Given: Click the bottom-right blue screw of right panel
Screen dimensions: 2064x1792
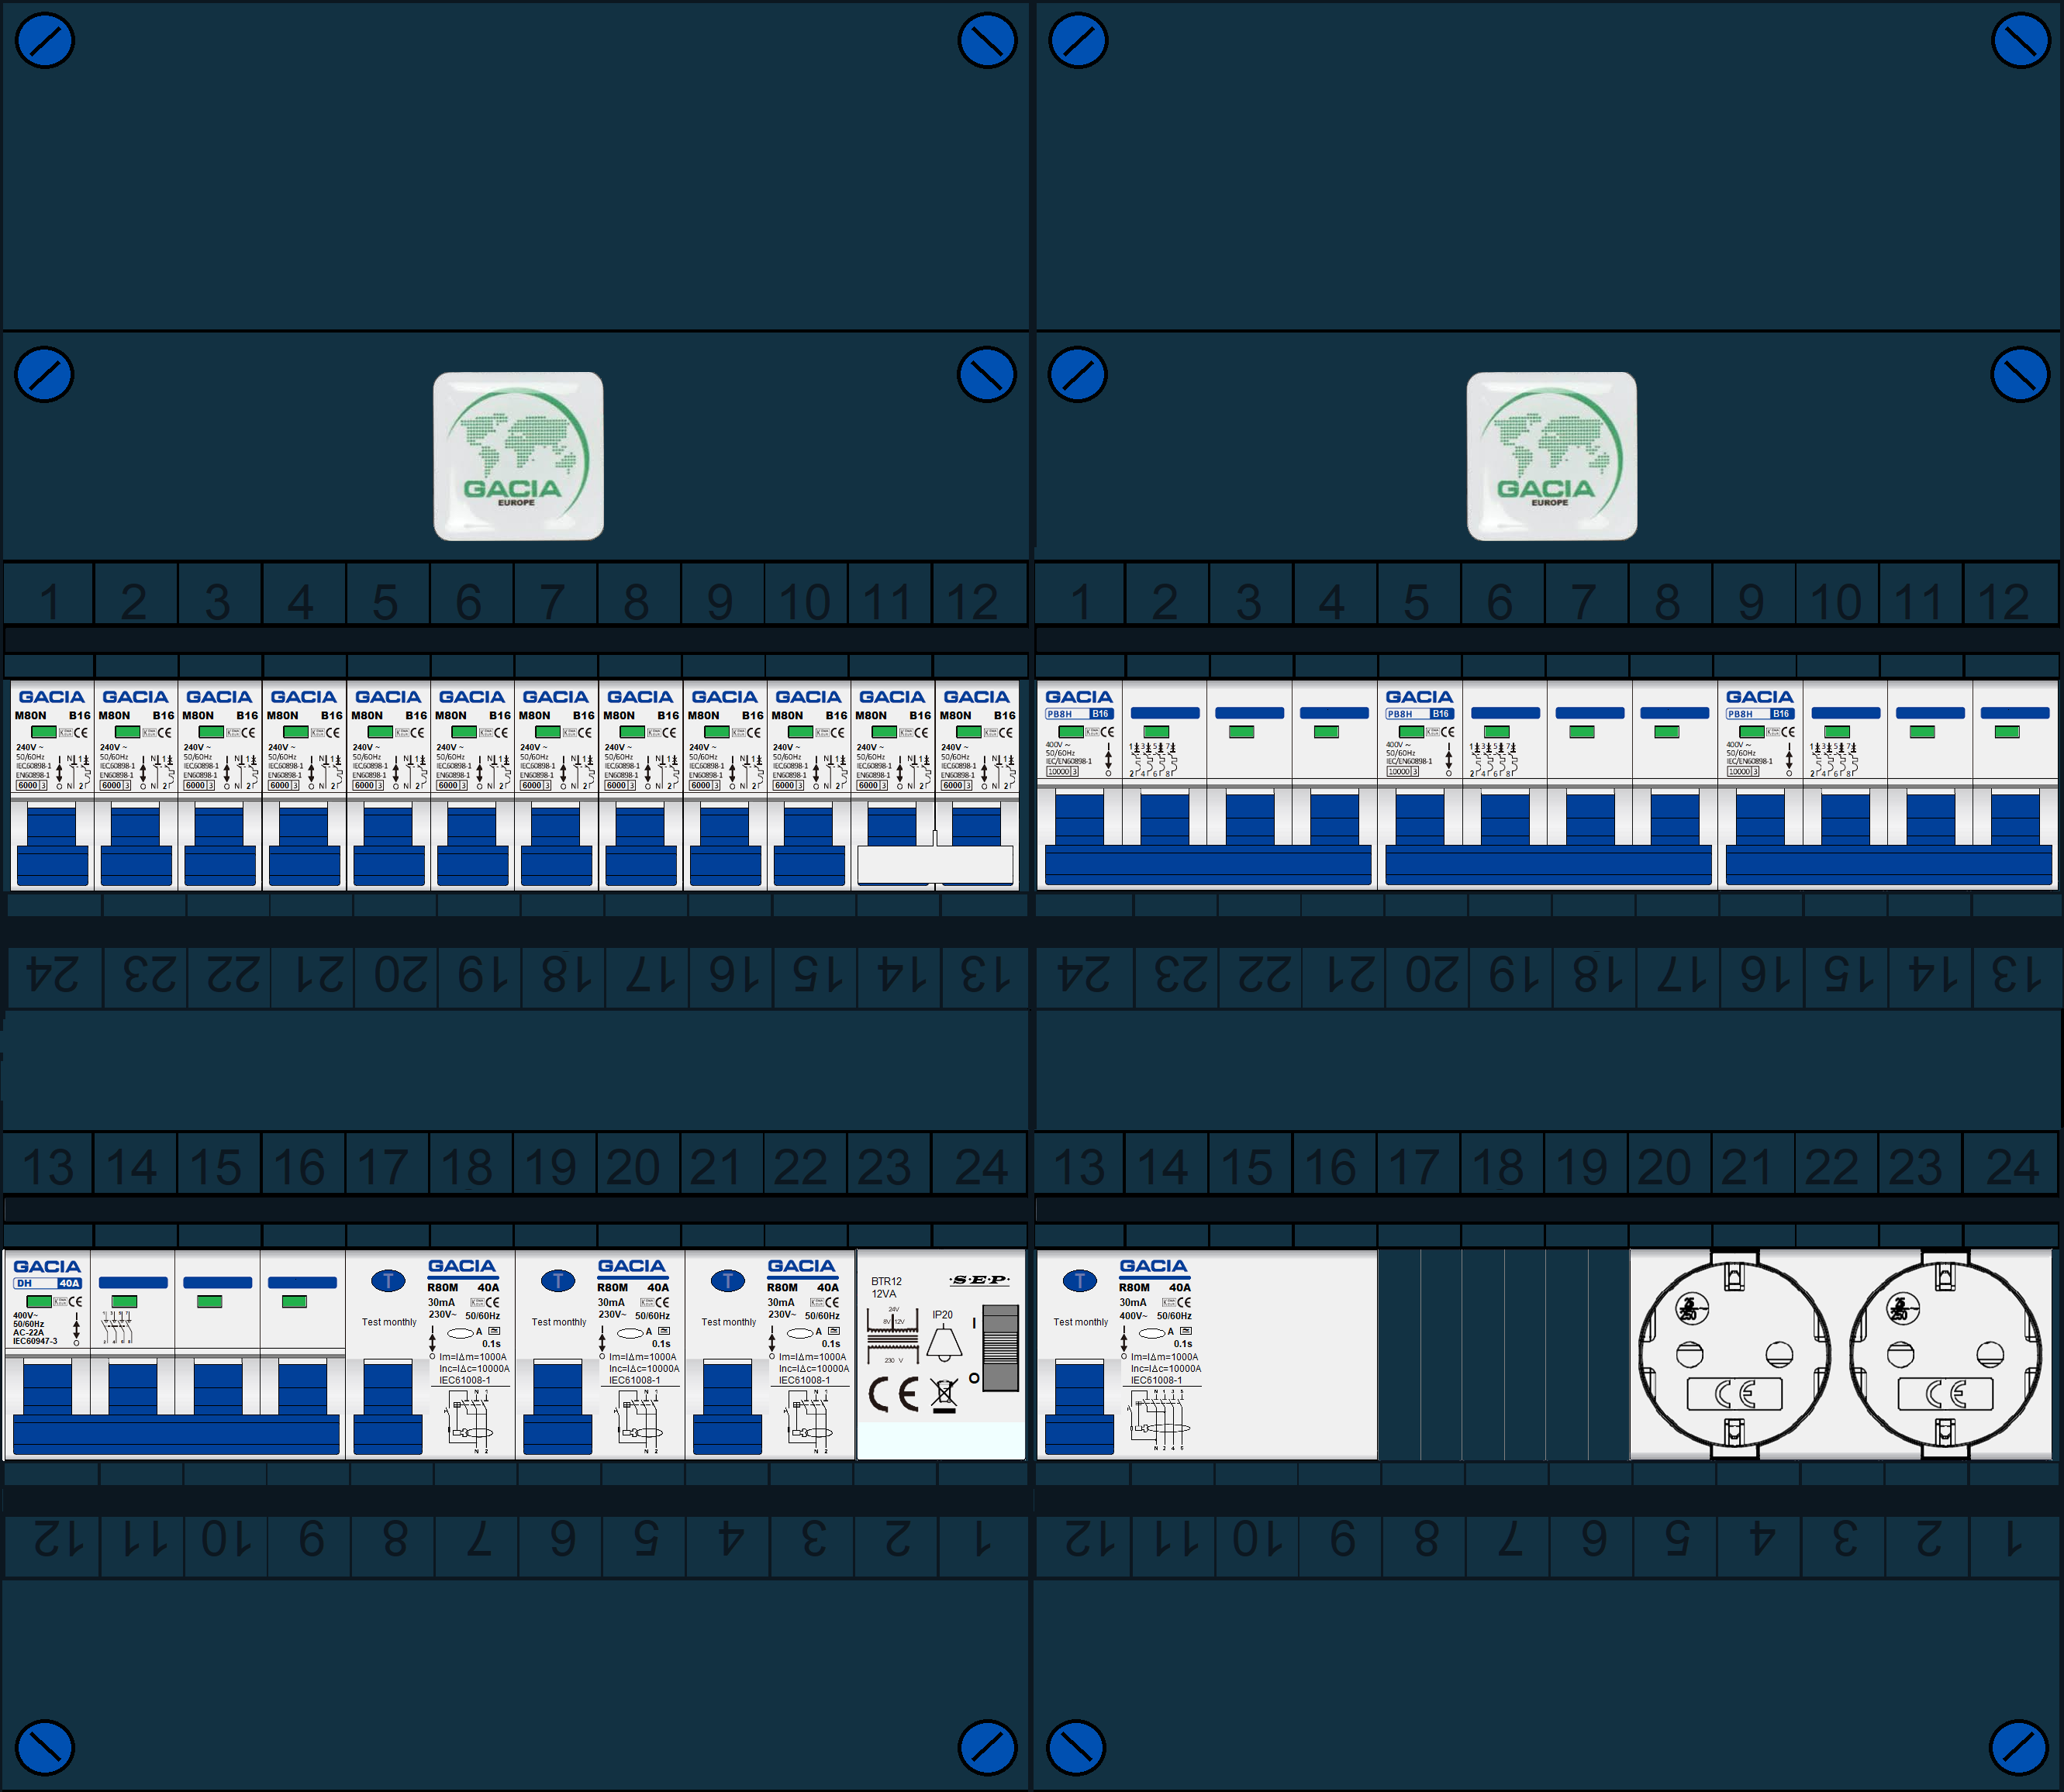Looking at the screenshot, I should [x=2018, y=1746].
